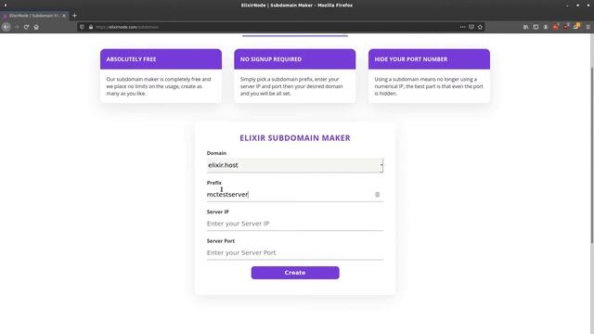Click the ABSOLUTELY FREE card header
The width and height of the screenshot is (594, 334).
pyautogui.click(x=161, y=59)
